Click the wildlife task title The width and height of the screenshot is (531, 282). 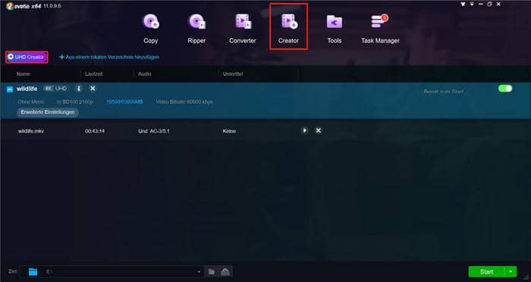click(x=27, y=89)
